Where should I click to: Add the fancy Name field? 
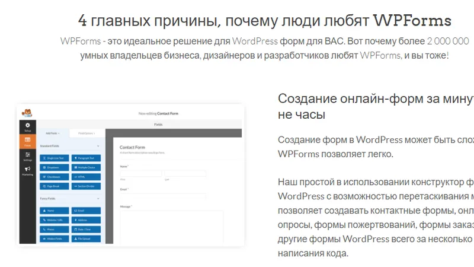pos(55,211)
